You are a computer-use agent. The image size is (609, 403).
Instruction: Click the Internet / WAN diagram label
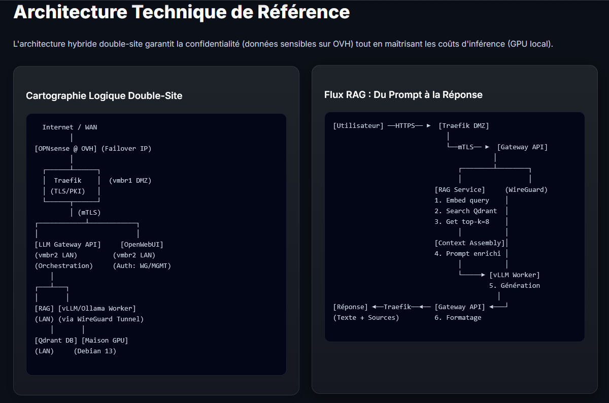(x=70, y=127)
